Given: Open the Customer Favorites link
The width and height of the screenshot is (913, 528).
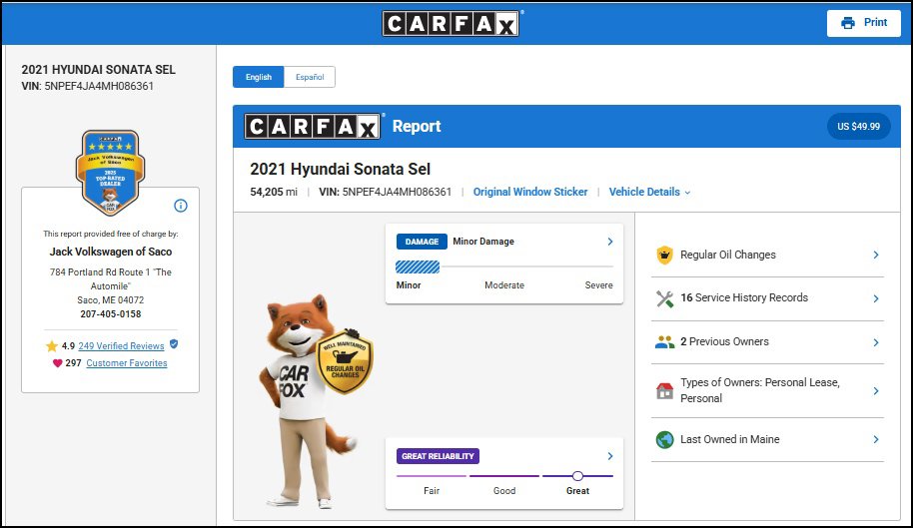Looking at the screenshot, I should click(126, 363).
